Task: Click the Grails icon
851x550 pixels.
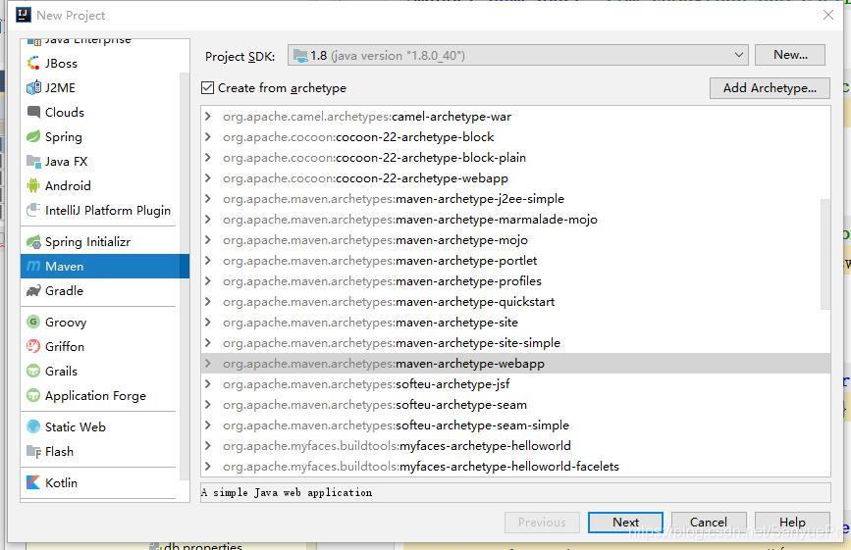Action: pyautogui.click(x=33, y=372)
